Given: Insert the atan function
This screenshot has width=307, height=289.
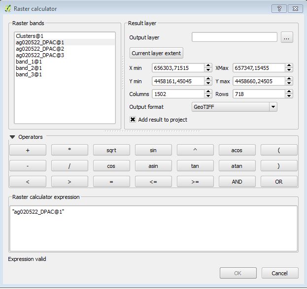Looking at the screenshot, I should coord(237,166).
